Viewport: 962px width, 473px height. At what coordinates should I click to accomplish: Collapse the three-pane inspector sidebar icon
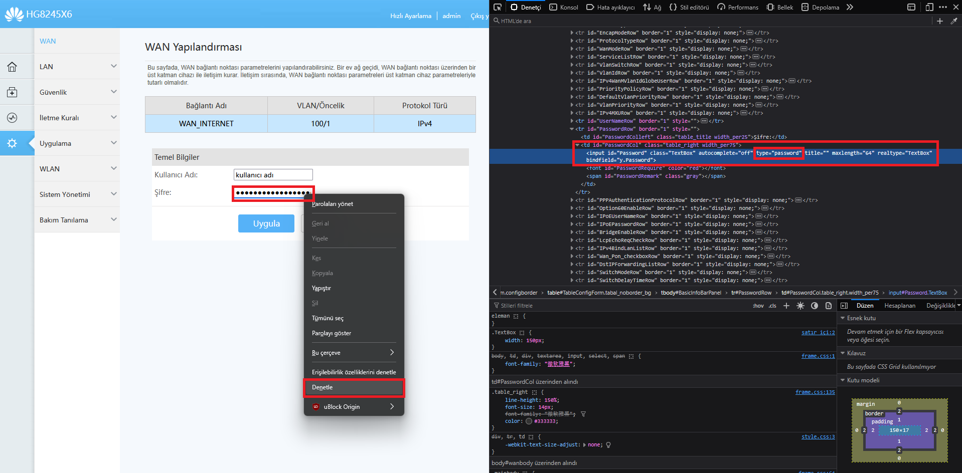click(x=844, y=306)
